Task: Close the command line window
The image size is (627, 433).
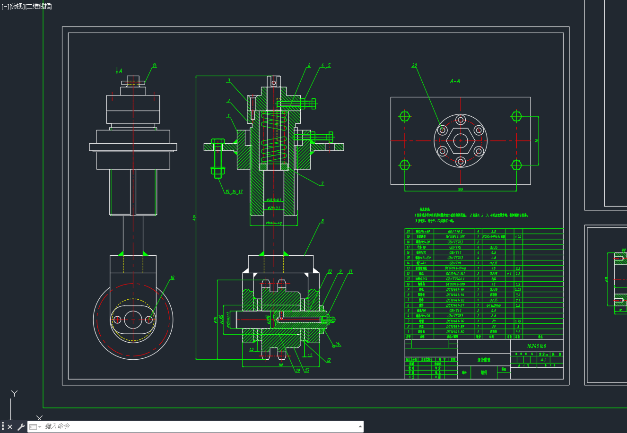Action: coord(10,427)
